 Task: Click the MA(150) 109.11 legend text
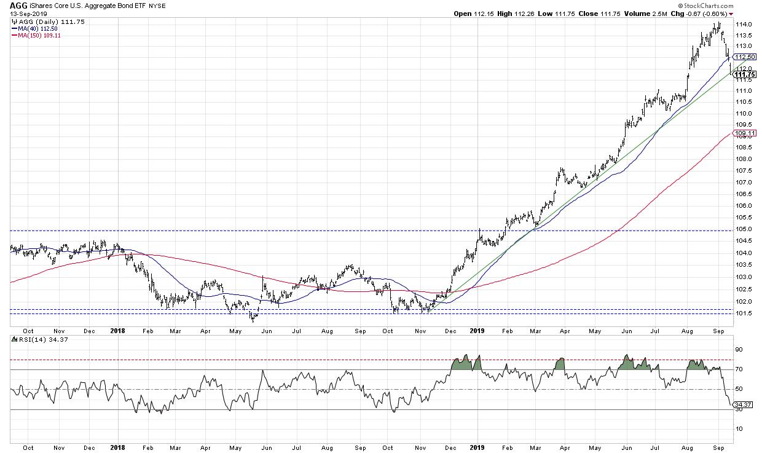(40, 35)
